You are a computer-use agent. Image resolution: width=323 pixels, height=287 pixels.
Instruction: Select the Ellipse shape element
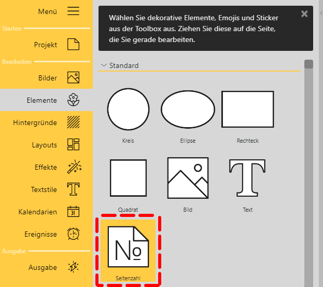tap(188, 110)
